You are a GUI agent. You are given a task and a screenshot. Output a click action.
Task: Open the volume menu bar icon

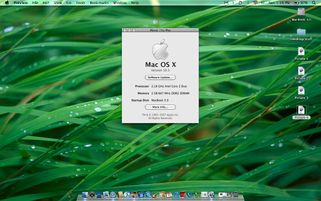pos(262,3)
